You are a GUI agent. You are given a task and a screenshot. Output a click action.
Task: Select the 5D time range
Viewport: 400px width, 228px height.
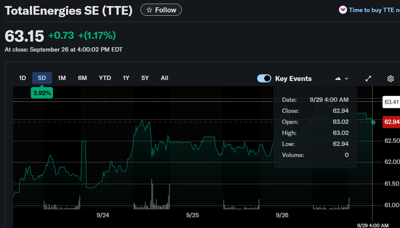click(x=42, y=78)
